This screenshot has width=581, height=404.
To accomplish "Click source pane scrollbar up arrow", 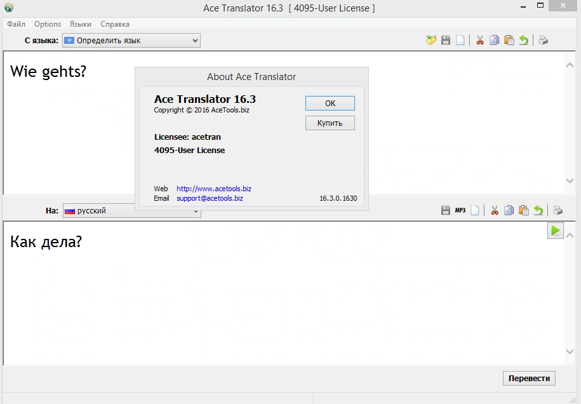I will click(570, 65).
